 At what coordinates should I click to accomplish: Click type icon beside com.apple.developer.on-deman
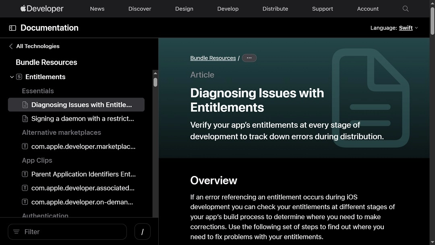point(25,202)
